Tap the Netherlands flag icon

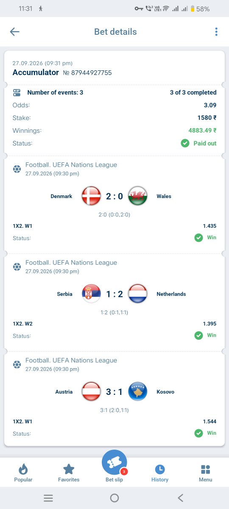click(137, 294)
